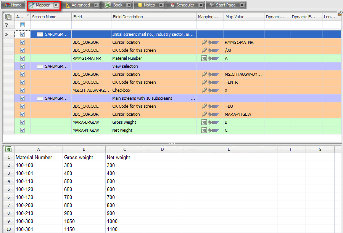This screenshot has height=233, width=343.
Task: Click the Excel mapping icon for Gross weight
Action: click(204, 122)
